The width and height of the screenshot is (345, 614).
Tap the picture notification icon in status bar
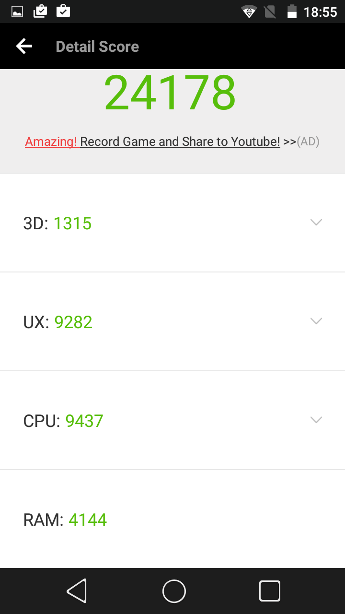tap(17, 12)
